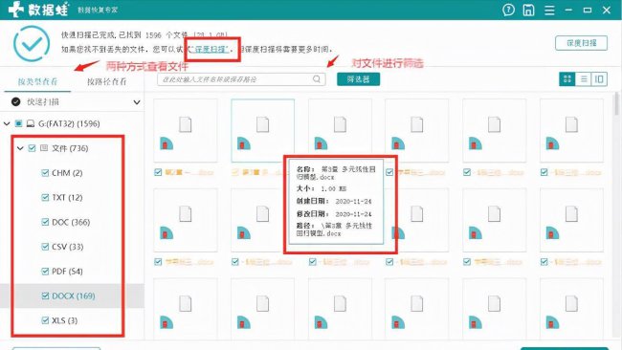Click the 文件 category icon
622x350 pixels.
click(x=44, y=148)
